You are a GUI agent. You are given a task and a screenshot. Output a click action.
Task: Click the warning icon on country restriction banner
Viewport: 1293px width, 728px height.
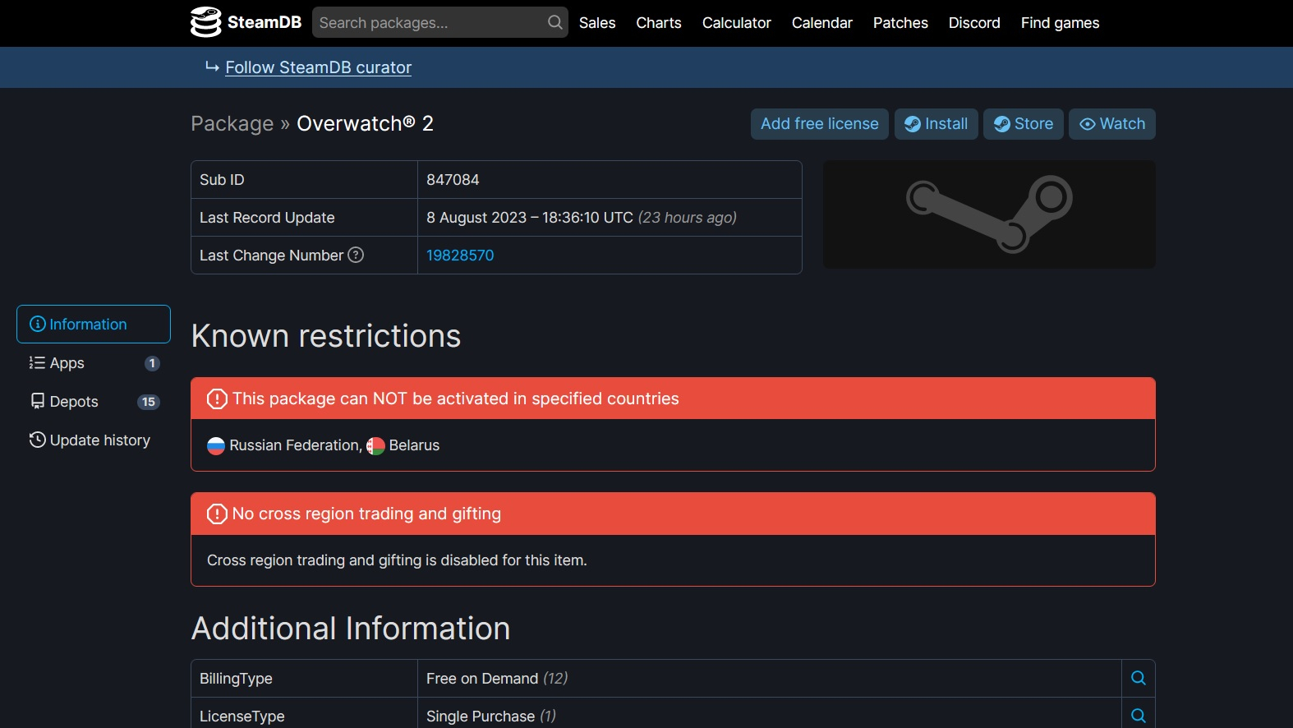(217, 399)
